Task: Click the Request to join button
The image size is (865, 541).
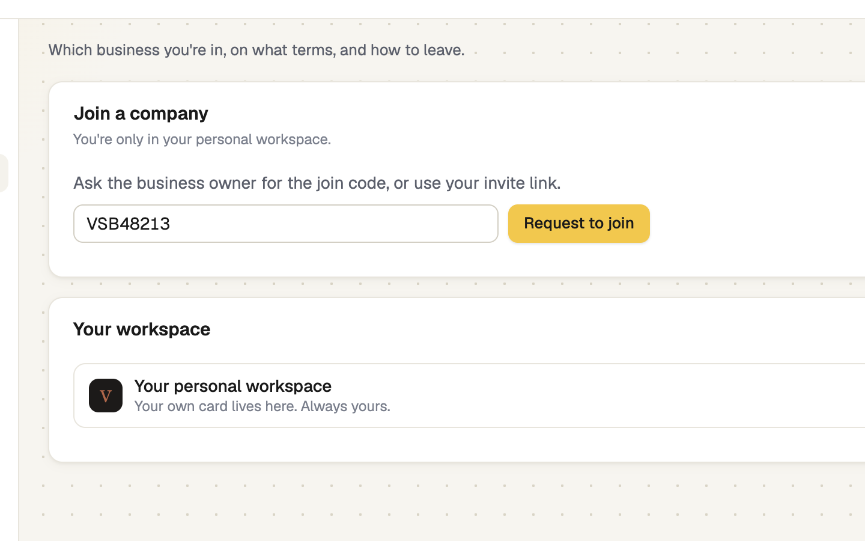Action: click(578, 224)
